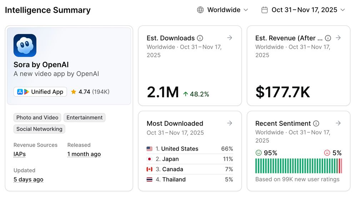Click the '5 days ago' updated link

[28, 179]
